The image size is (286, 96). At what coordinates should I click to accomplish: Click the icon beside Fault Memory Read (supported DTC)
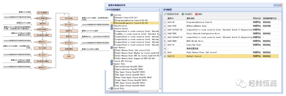pos(114,58)
